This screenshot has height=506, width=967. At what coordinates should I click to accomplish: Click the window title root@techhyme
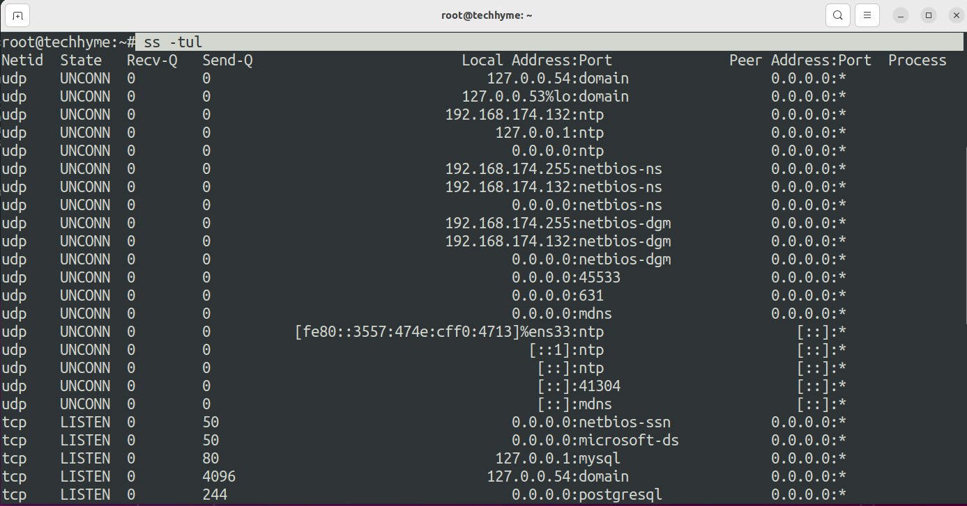[x=487, y=15]
